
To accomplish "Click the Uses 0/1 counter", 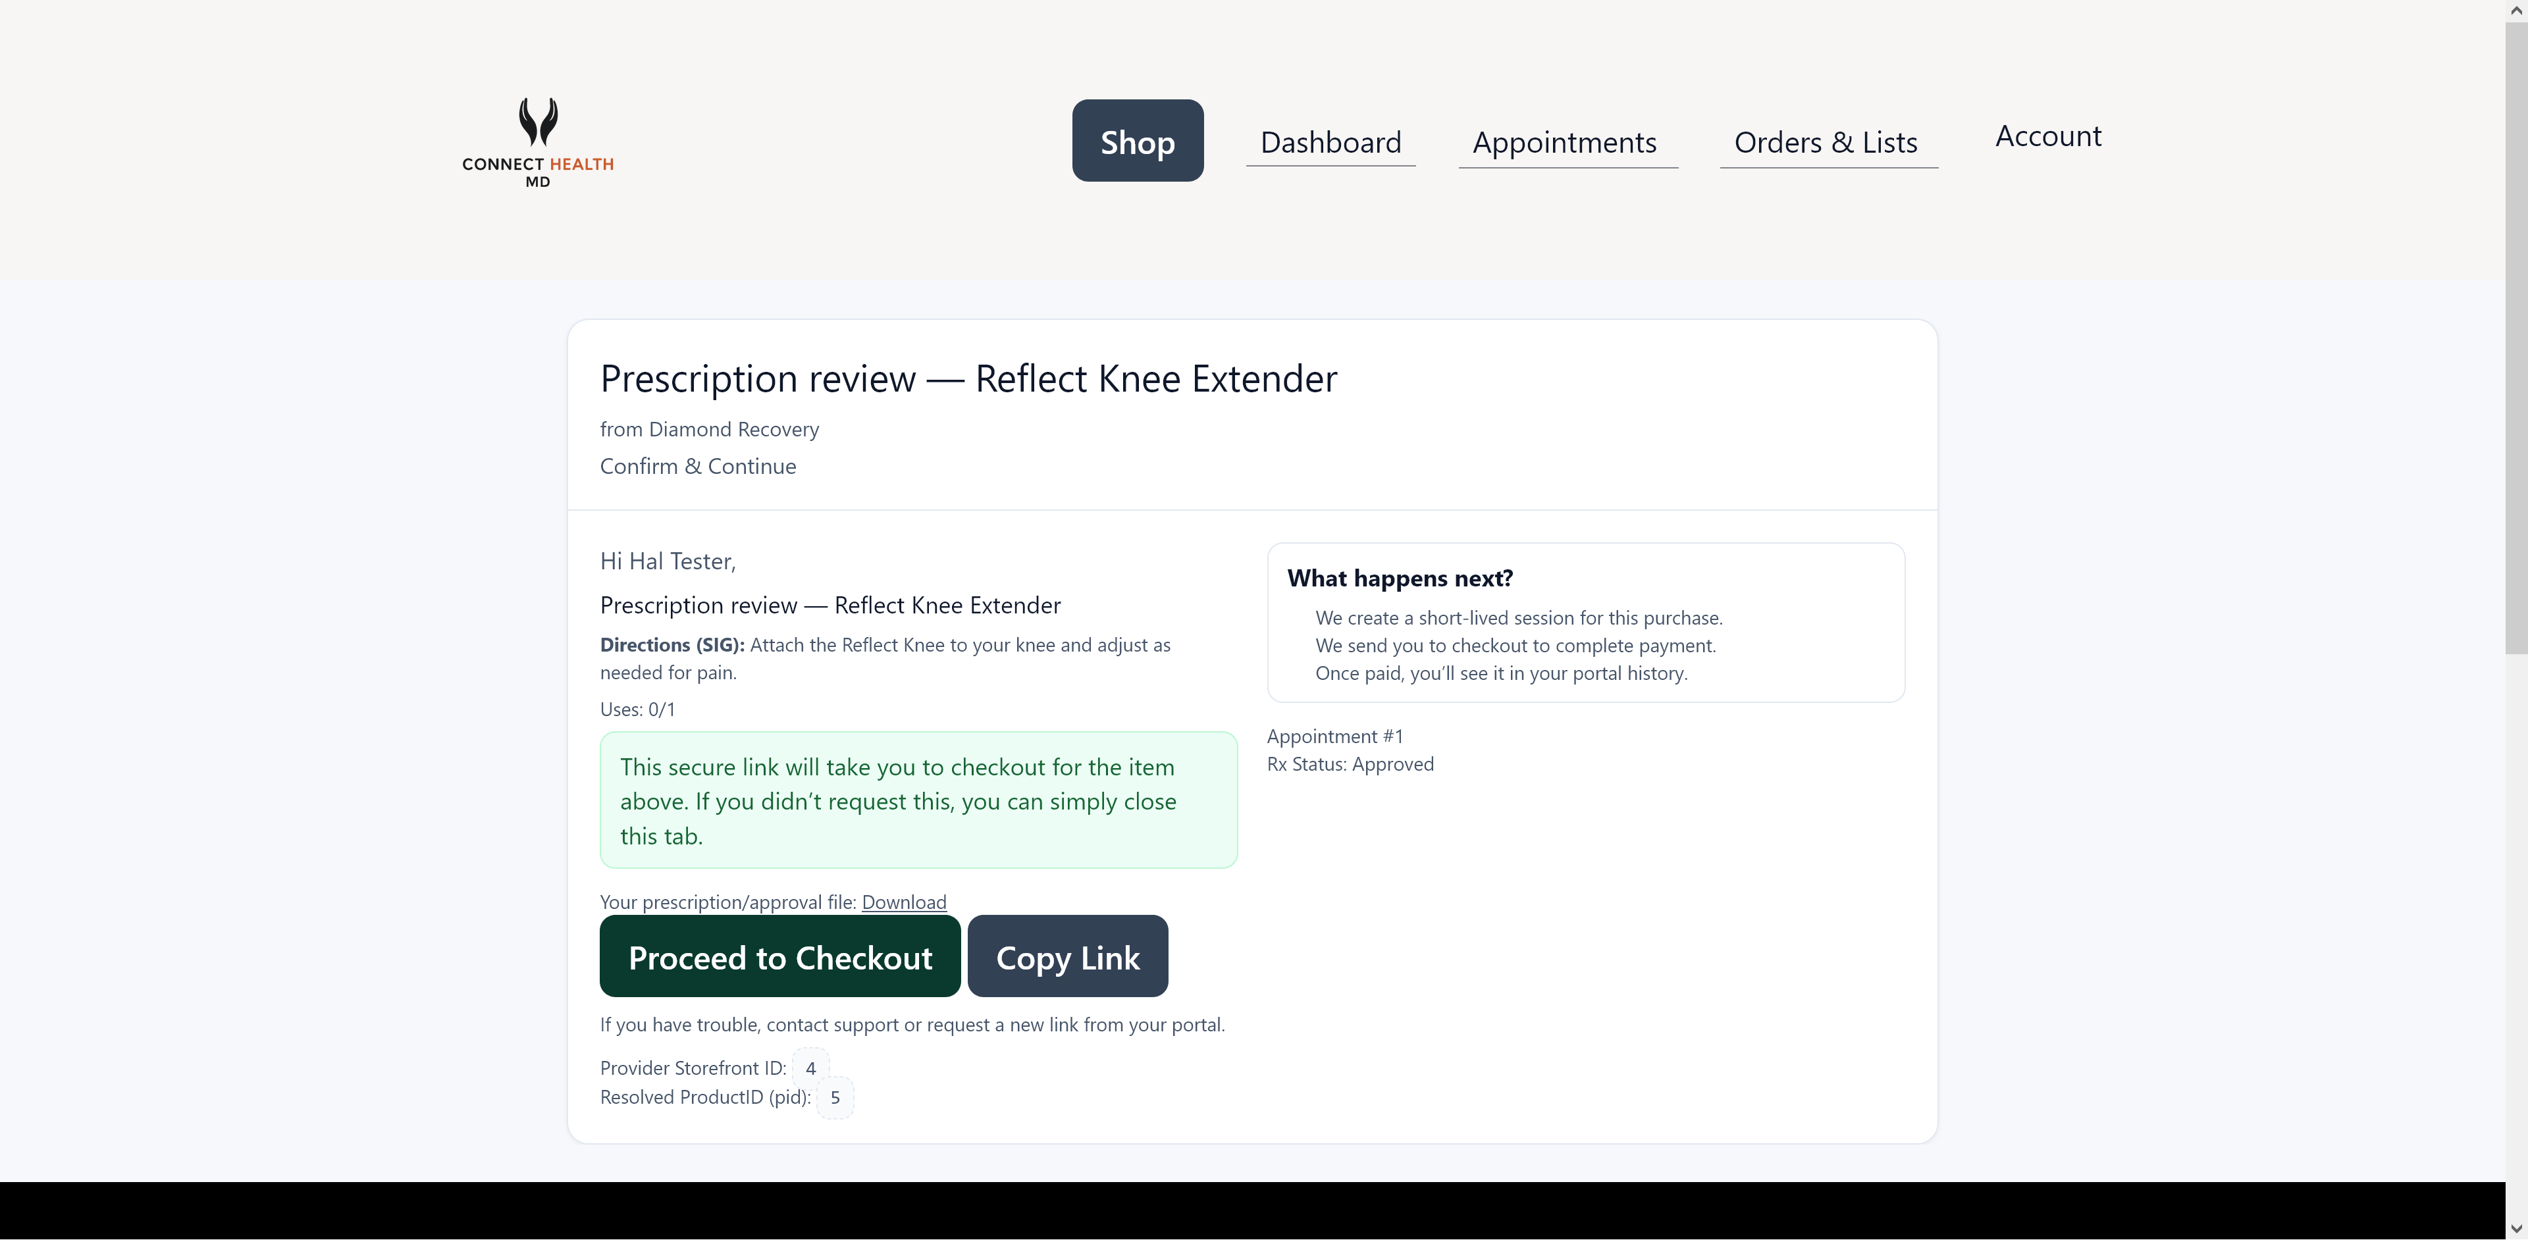I will [636, 708].
